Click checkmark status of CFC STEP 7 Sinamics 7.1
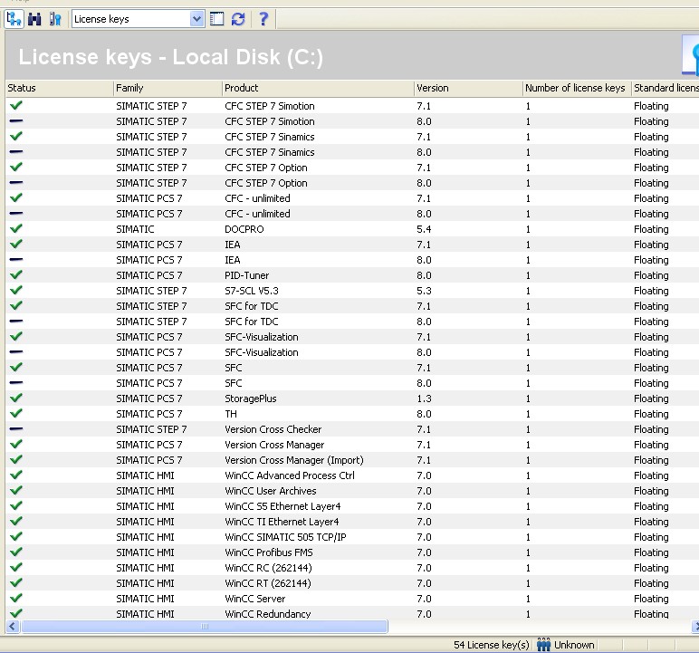 (16, 137)
